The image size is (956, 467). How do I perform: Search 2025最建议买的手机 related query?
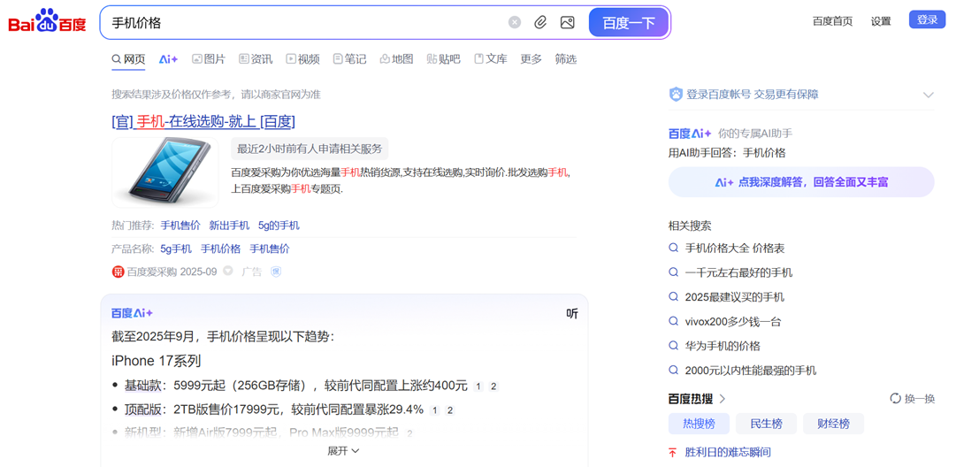(x=735, y=297)
